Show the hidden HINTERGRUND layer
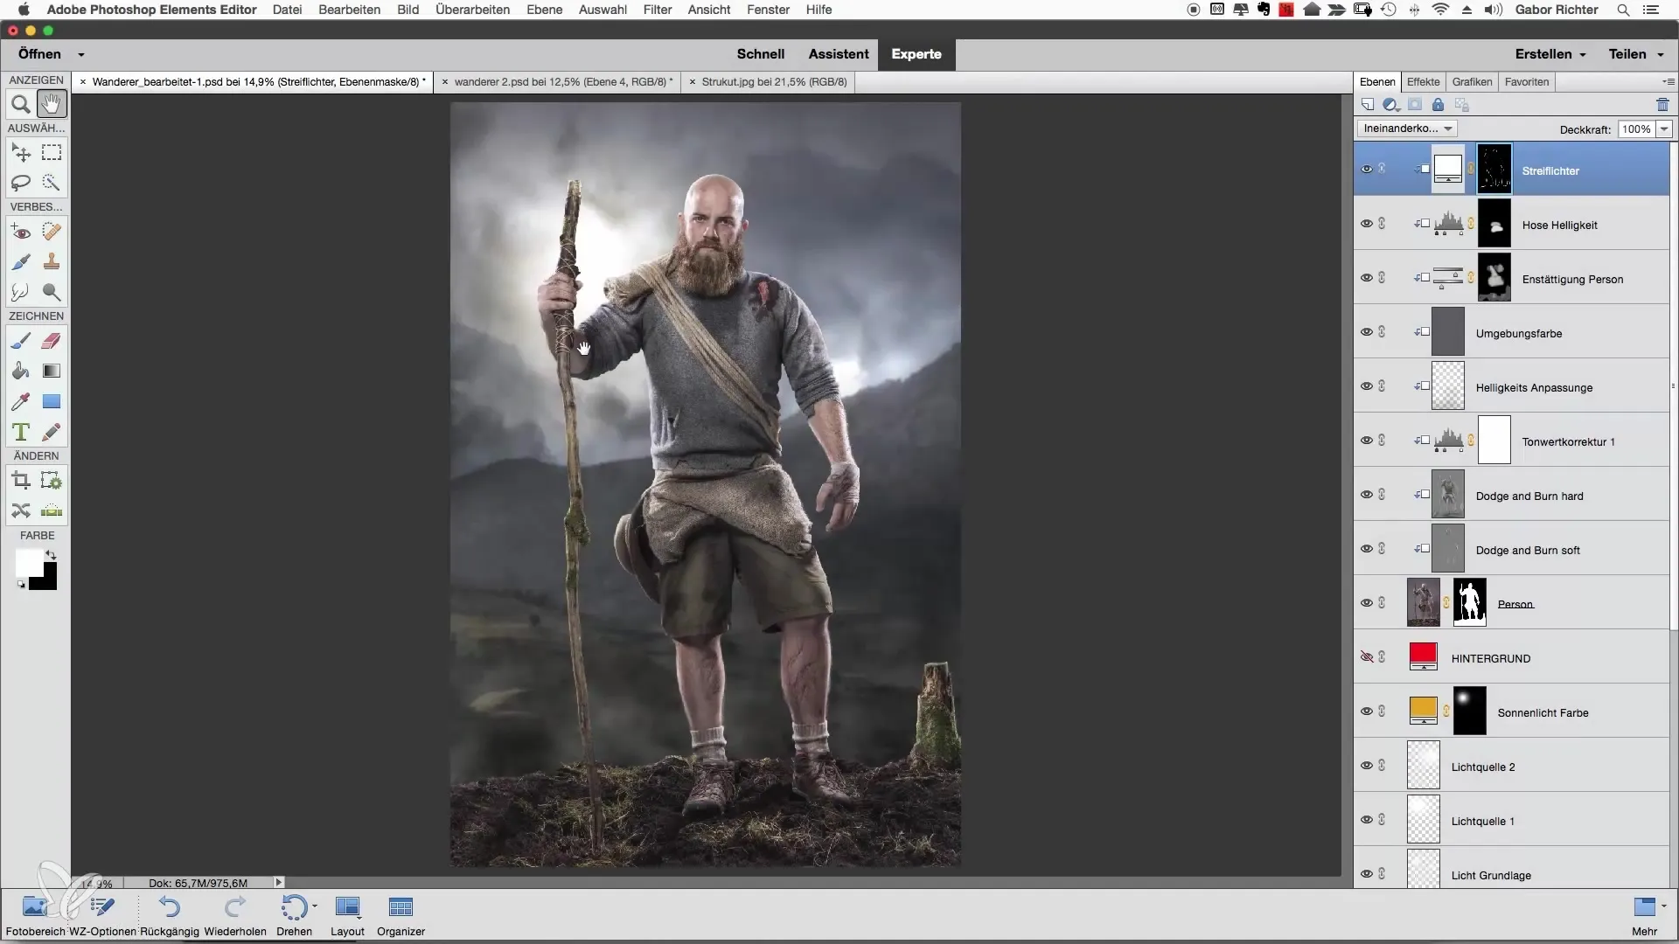1679x944 pixels. [1366, 656]
